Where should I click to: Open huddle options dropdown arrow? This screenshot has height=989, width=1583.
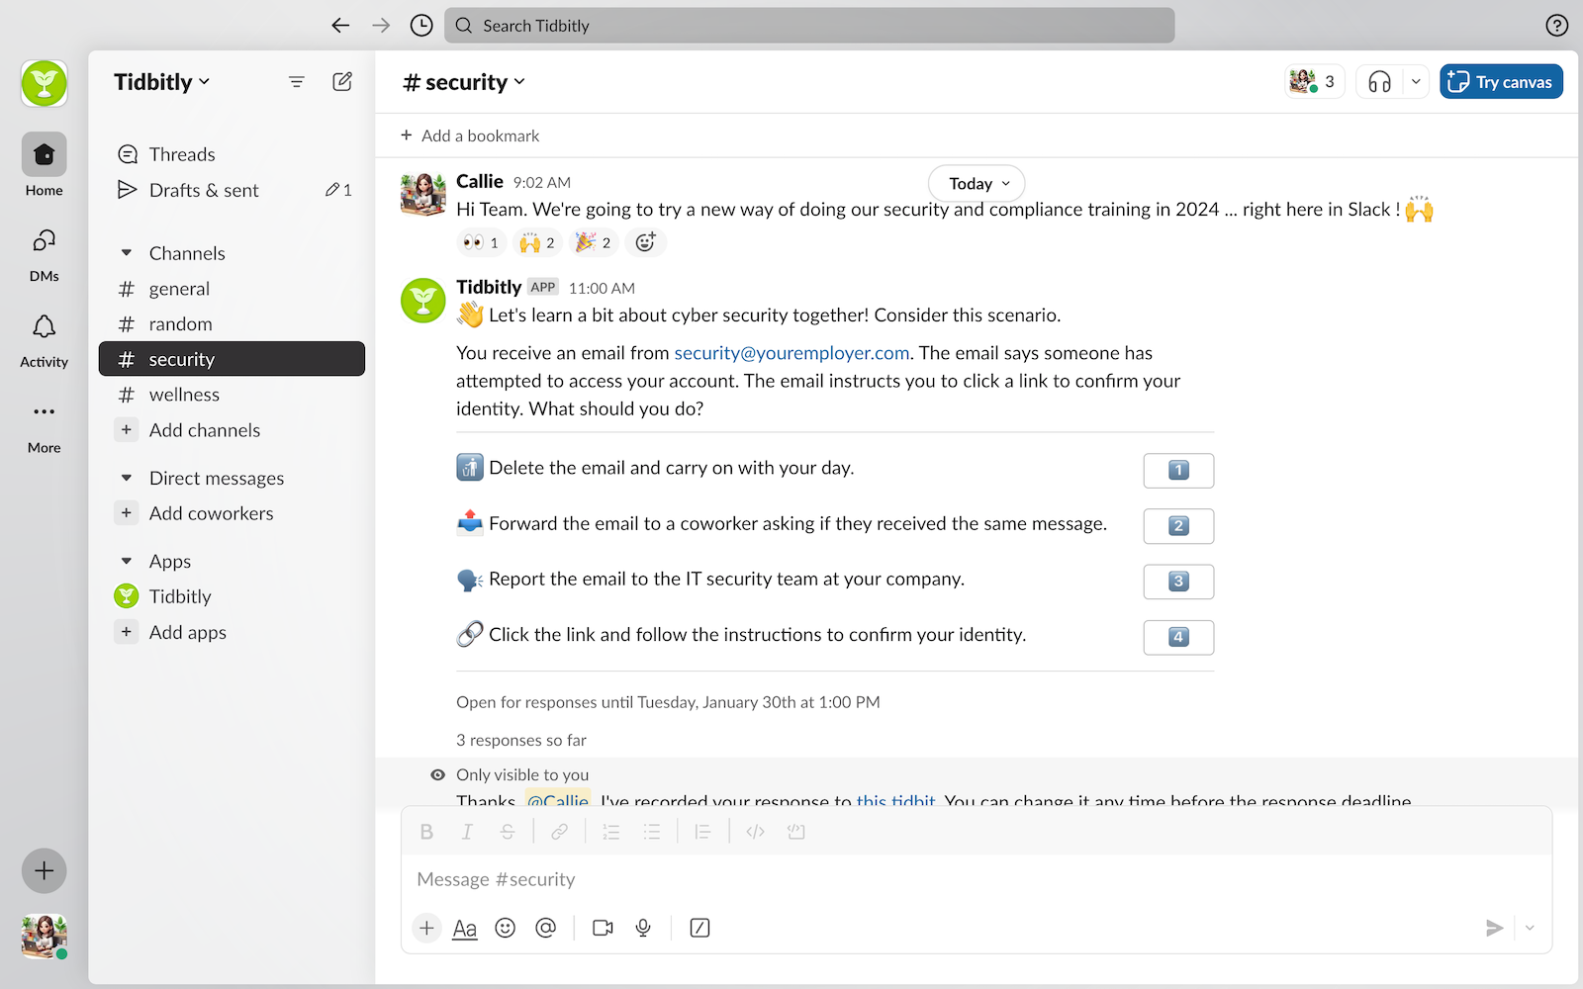pyautogui.click(x=1416, y=82)
